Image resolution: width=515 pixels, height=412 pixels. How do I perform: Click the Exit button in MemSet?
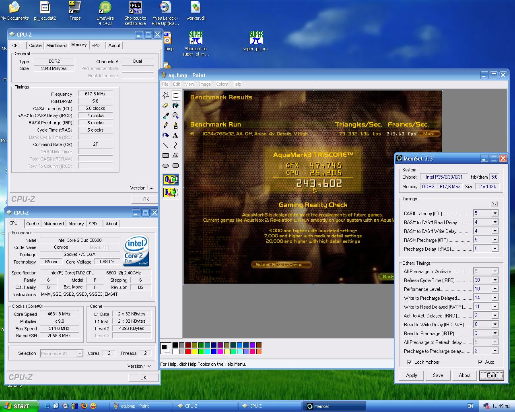coord(491,375)
